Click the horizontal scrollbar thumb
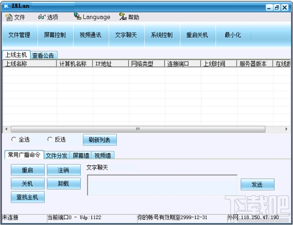This screenshot has height=225, width=293. point(138,129)
